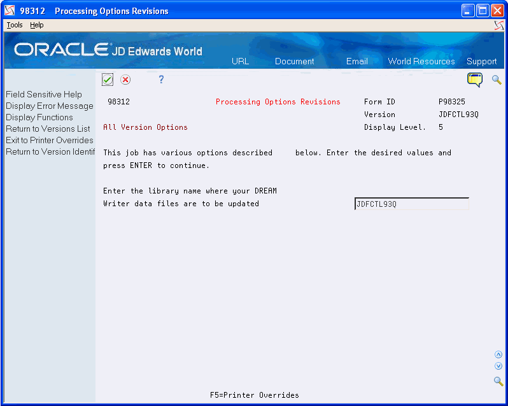
Task: Click the green checkmark OK icon
Action: pyautogui.click(x=108, y=80)
